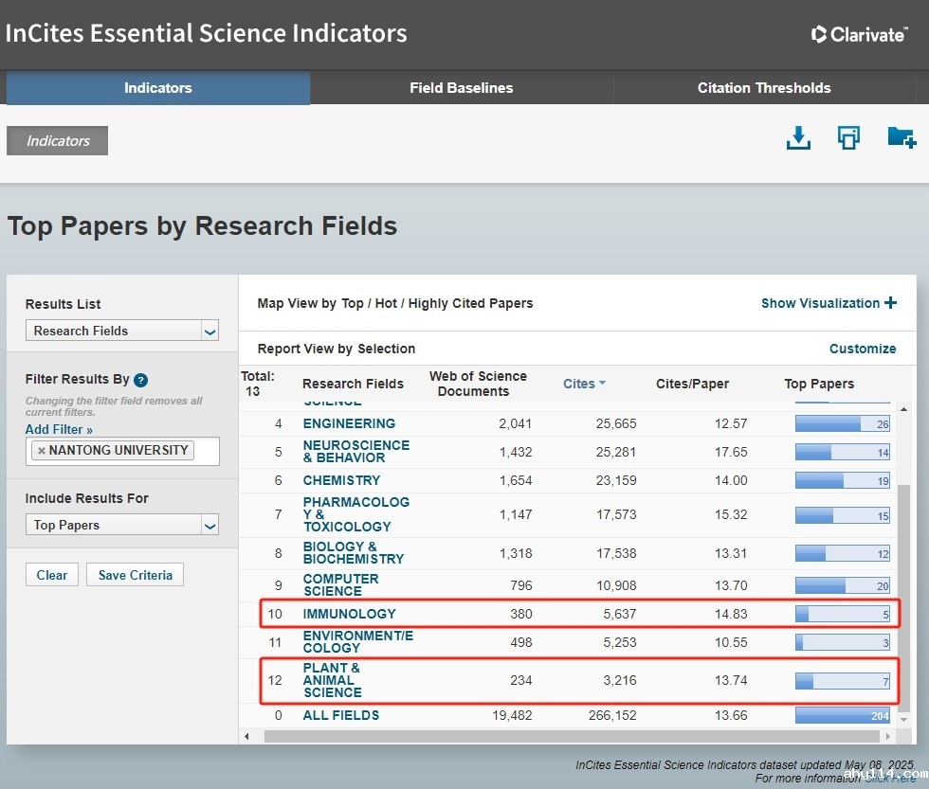Click Chemistry top papers bar showing 19

[843, 480]
